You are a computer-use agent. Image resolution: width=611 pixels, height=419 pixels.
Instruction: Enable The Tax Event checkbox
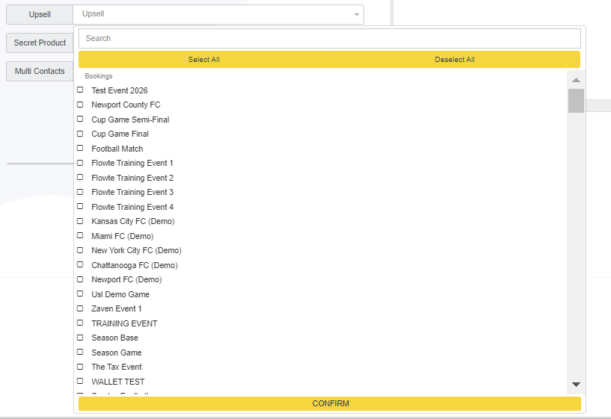click(80, 367)
